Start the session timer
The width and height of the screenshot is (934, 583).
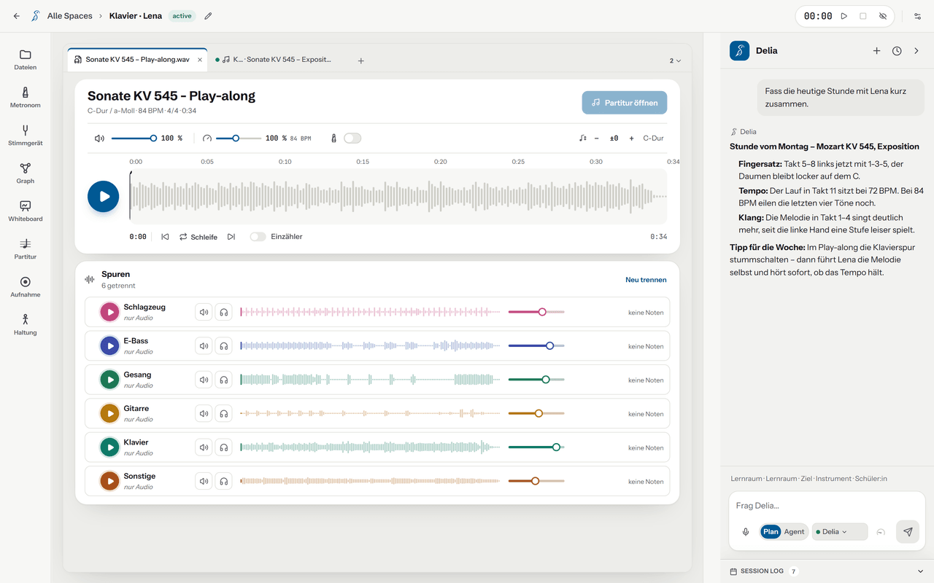click(844, 16)
